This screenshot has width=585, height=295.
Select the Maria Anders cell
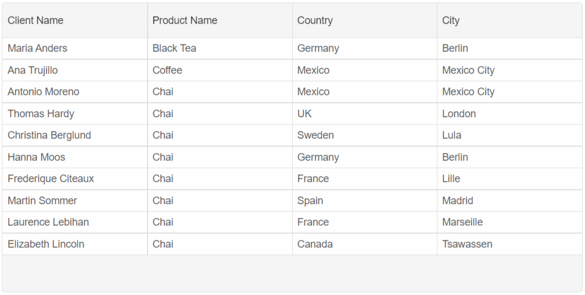click(37, 48)
